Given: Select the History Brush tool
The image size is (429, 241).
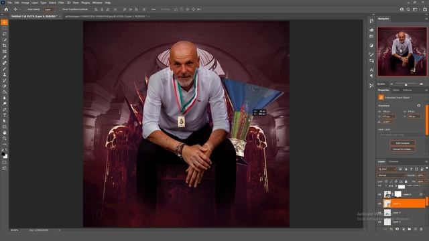Looking at the screenshot, I should pyautogui.click(x=5, y=80).
